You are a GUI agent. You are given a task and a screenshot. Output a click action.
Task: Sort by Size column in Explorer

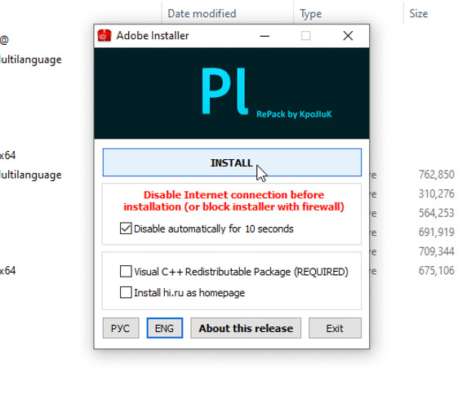point(419,13)
